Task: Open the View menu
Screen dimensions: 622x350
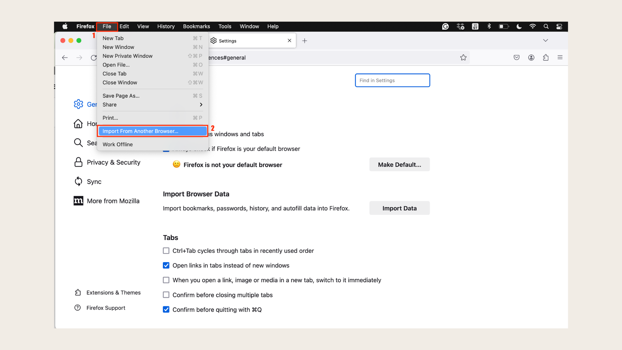Action: pyautogui.click(x=143, y=27)
